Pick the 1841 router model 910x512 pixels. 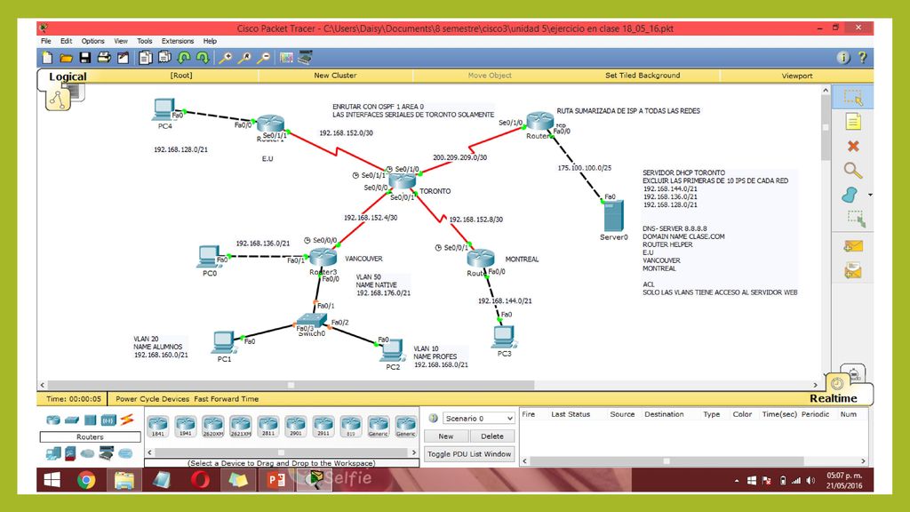click(158, 427)
